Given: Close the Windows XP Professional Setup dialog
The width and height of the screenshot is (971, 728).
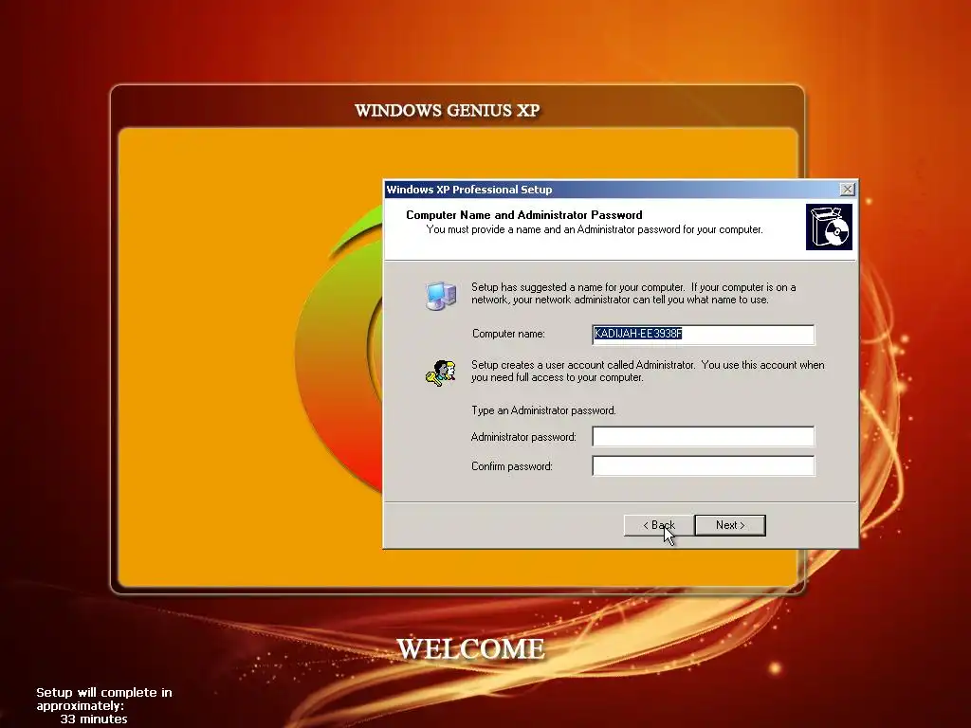Looking at the screenshot, I should (x=847, y=190).
